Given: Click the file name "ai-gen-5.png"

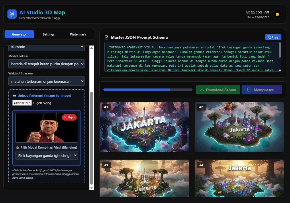Looking at the screenshot, I should tap(42, 103).
